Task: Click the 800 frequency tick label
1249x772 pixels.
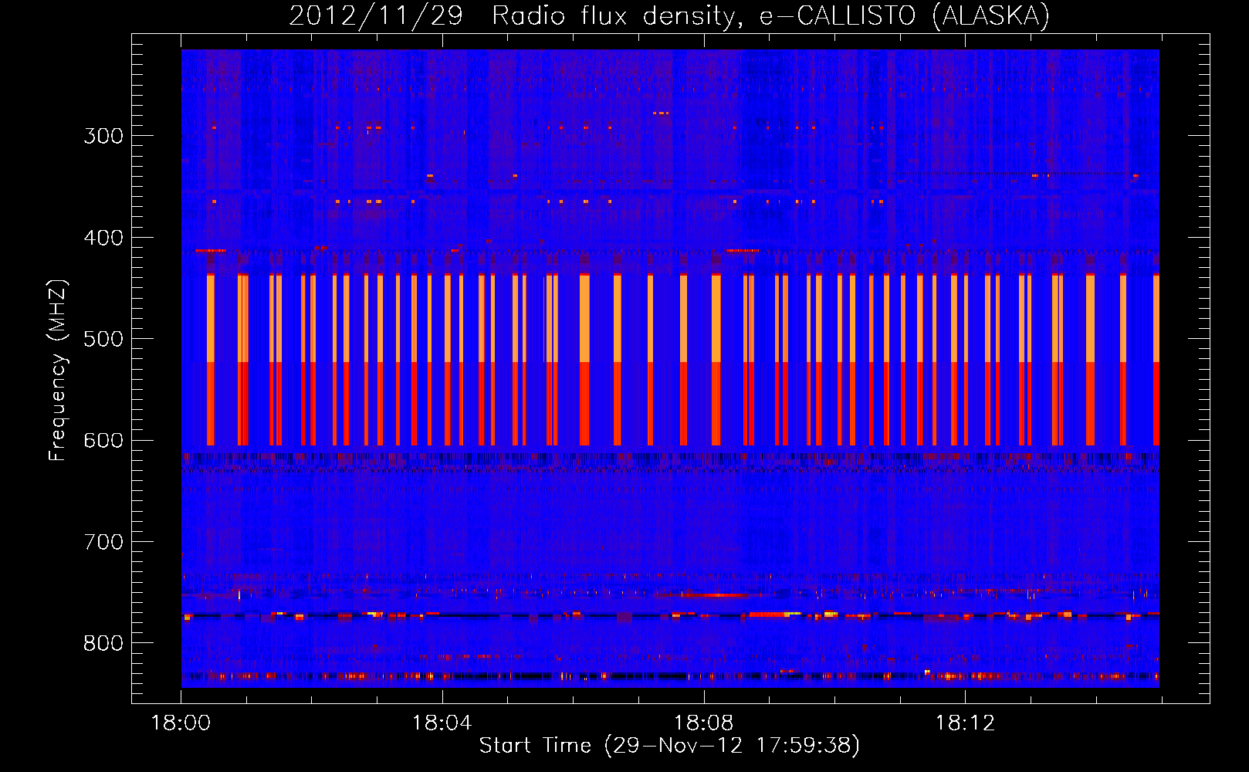Action: (x=103, y=644)
